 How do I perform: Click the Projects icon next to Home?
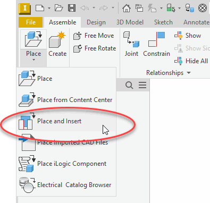tap(139, 8)
